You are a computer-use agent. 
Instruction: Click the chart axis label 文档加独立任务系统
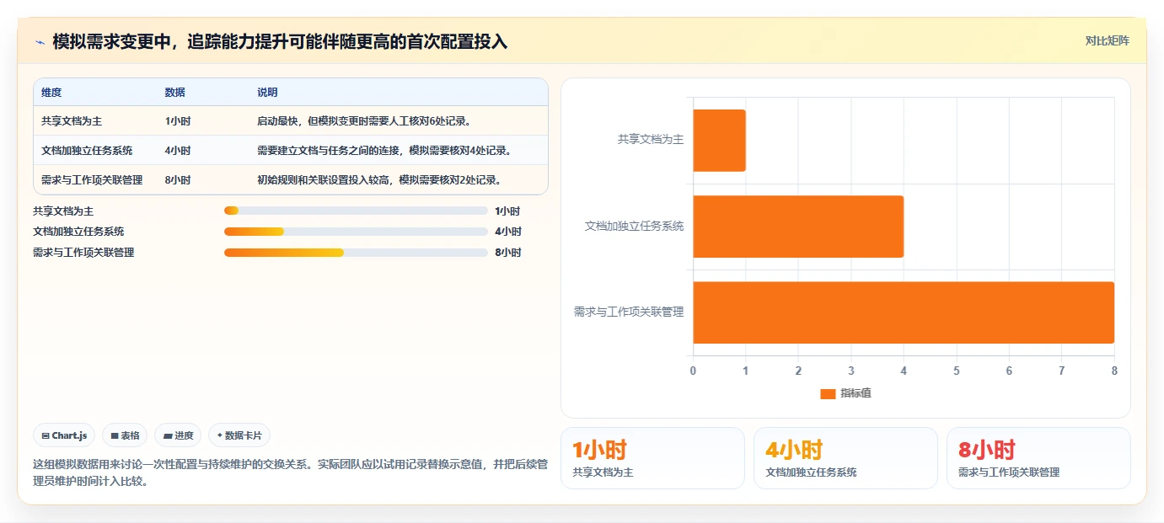click(x=635, y=226)
